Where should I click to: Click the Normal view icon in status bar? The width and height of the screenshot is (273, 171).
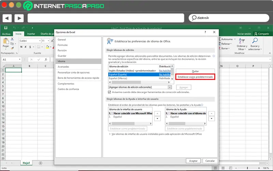215,168
